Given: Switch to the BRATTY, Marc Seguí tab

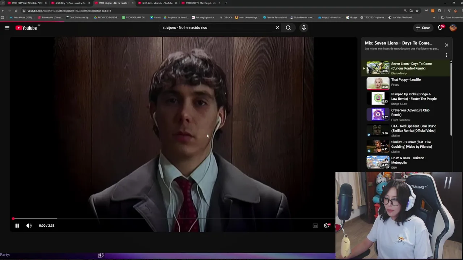Looking at the screenshot, I should pos(201,3).
